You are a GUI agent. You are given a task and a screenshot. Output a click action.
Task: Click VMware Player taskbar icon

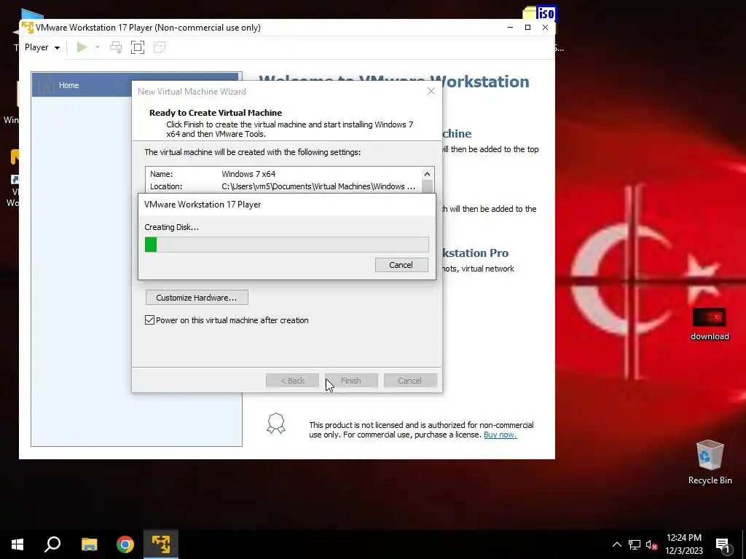[161, 544]
